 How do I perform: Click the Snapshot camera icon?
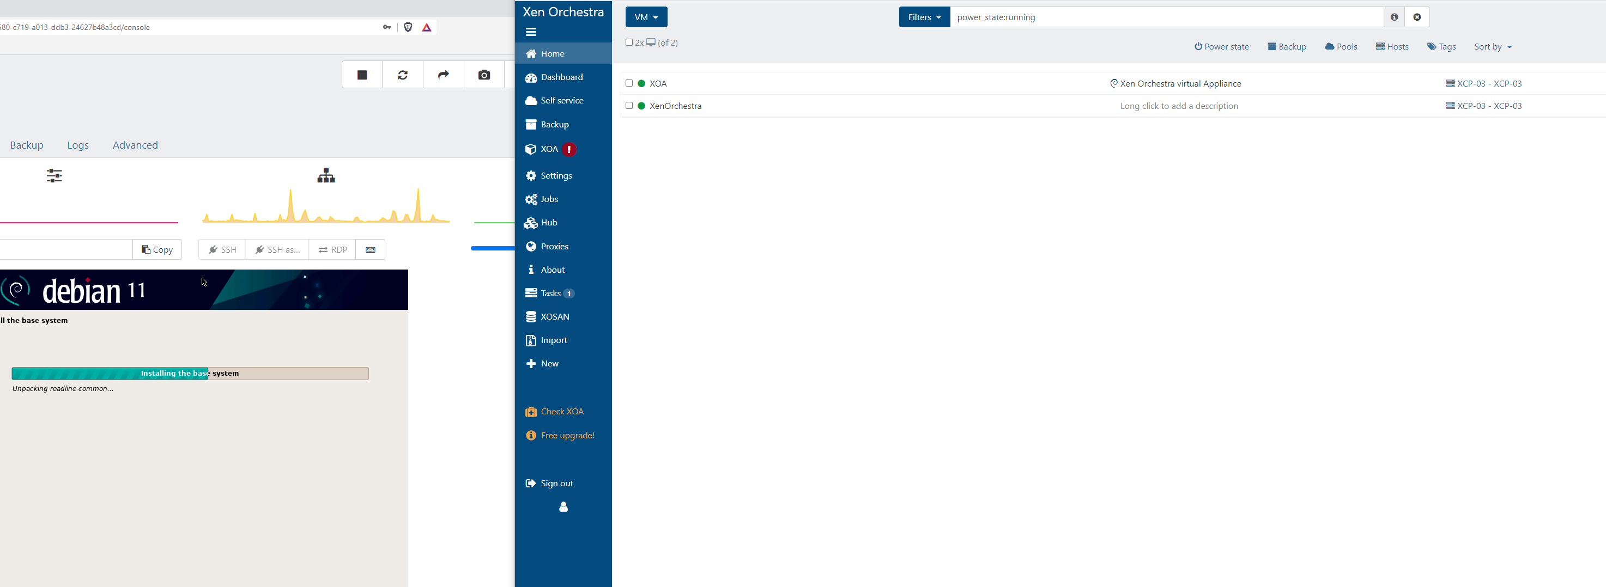(x=484, y=75)
